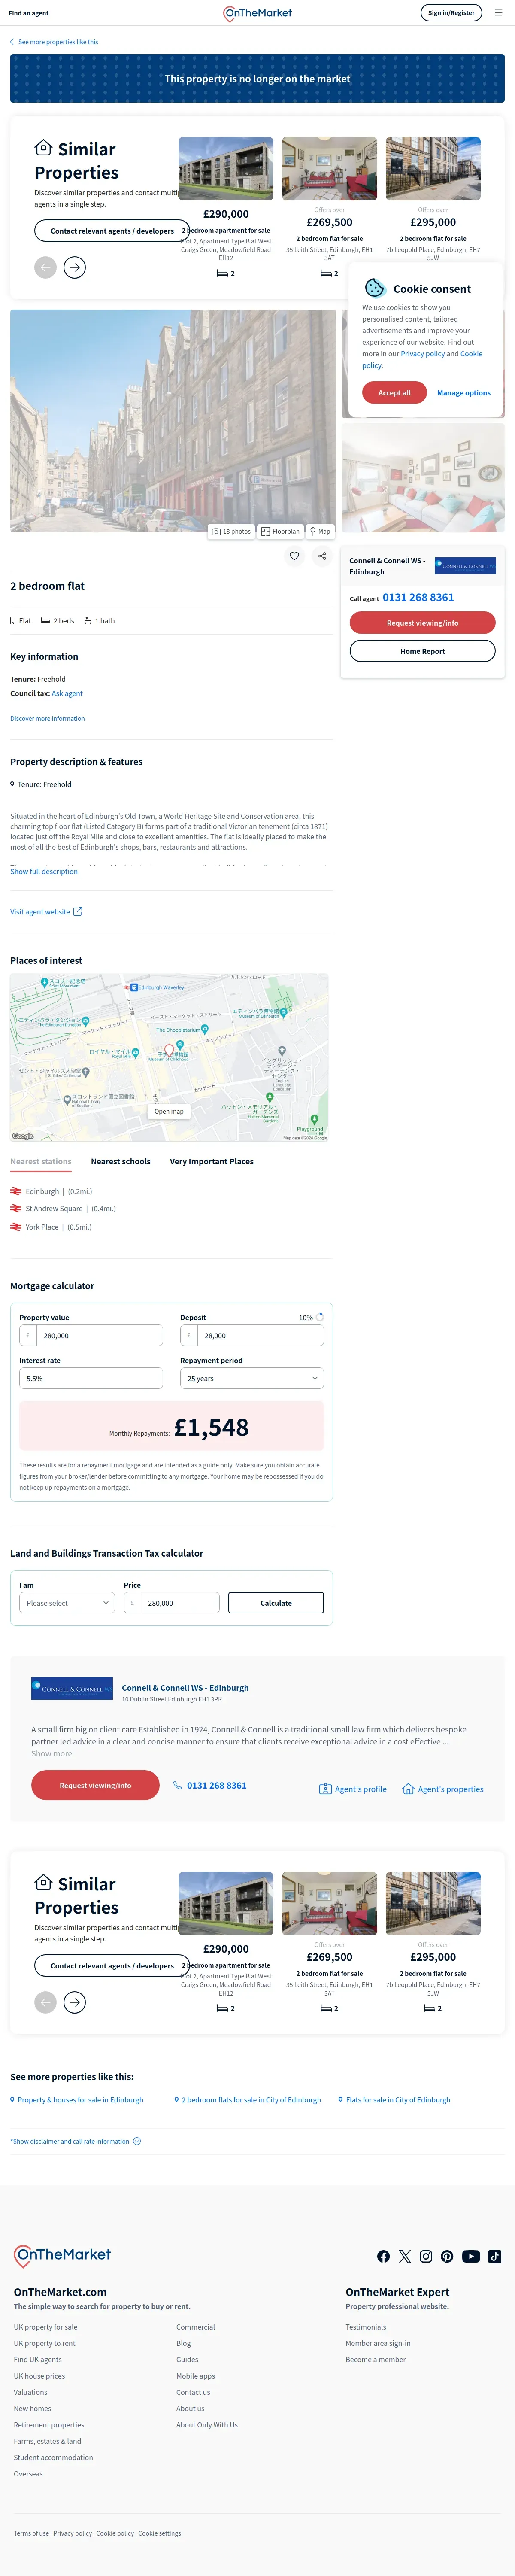The height and width of the screenshot is (2576, 515).
Task: Click the Interest rate input field
Action: (91, 1378)
